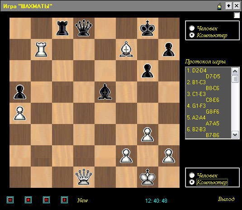Select bottom Человек radio button

(192, 175)
